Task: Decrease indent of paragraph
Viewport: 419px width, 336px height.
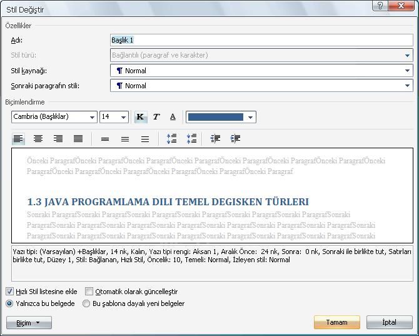Action: click(215, 139)
